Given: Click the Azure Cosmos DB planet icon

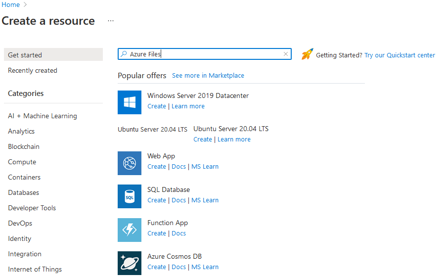Looking at the screenshot, I should [x=130, y=263].
